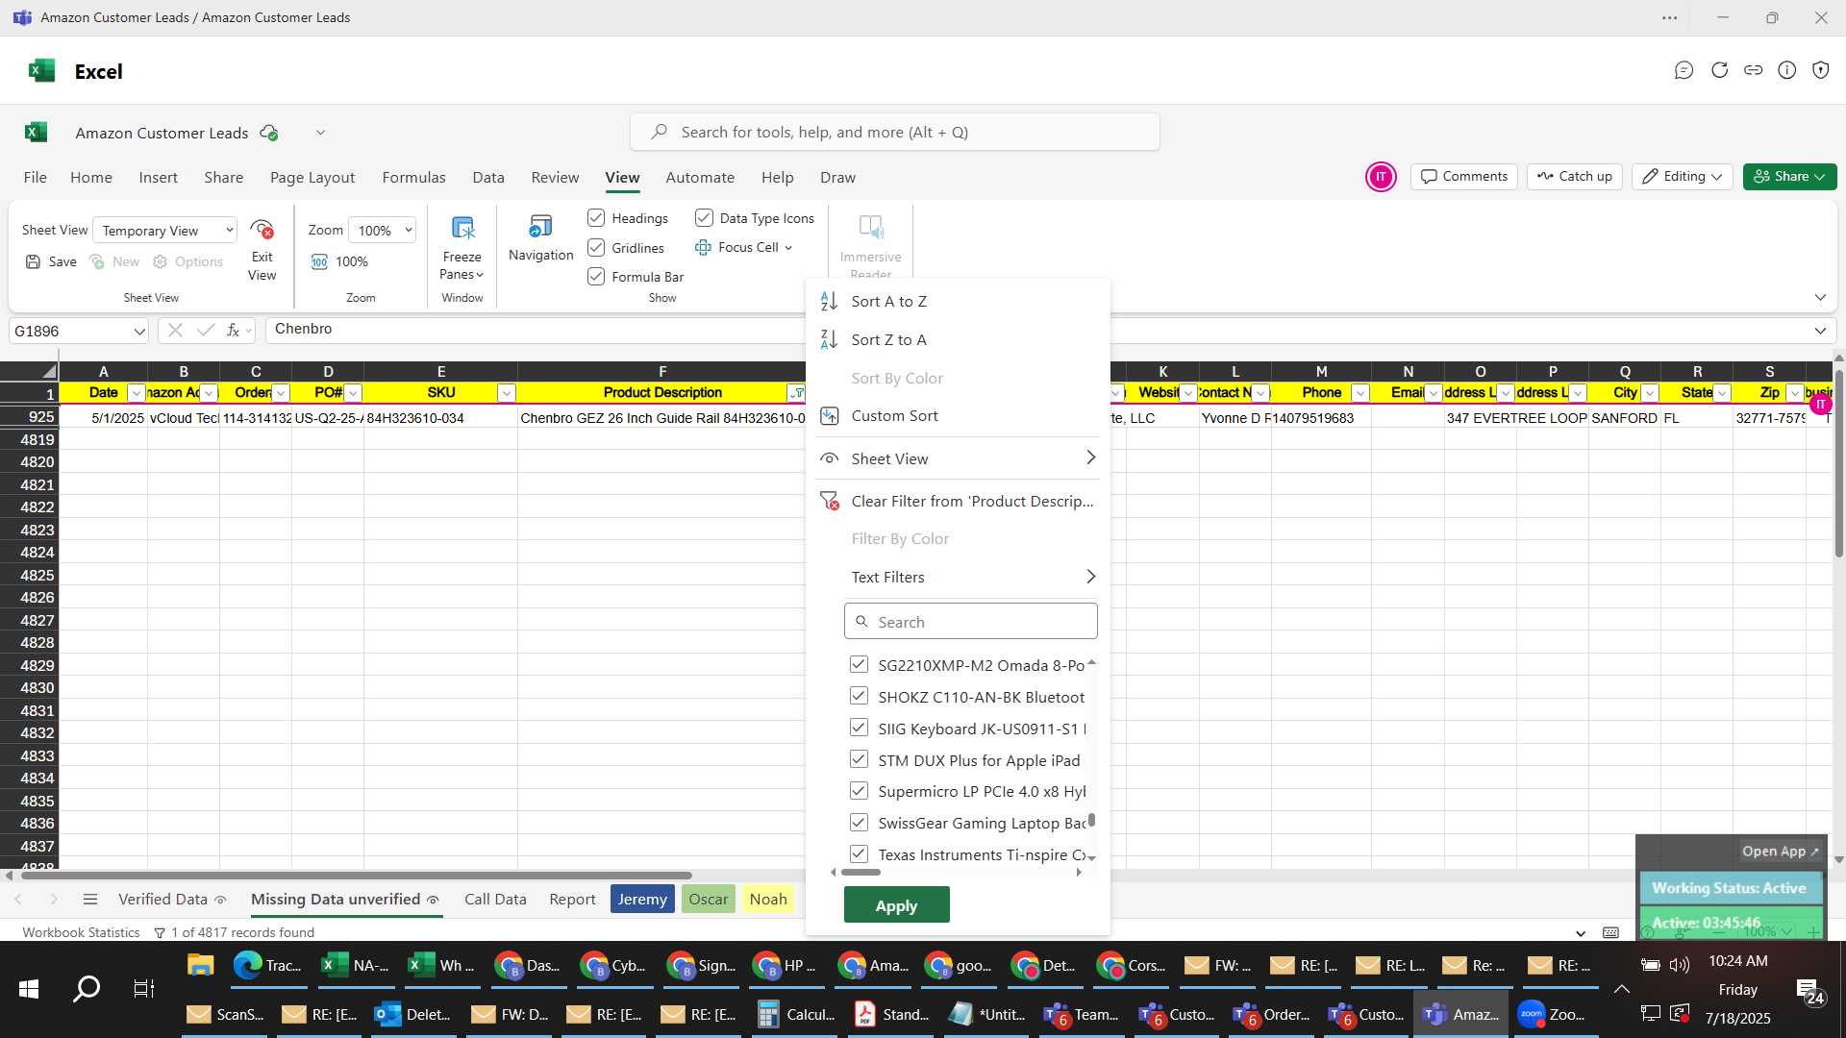
Task: Open the Formulas ribbon tab
Action: click(x=413, y=177)
